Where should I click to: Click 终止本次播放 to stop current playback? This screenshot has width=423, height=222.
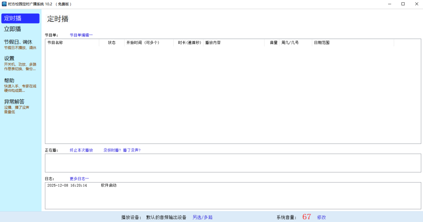click(81, 150)
